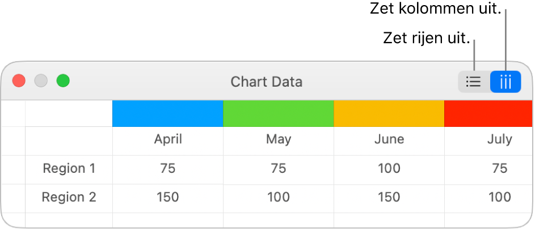Zoom the Chart Data window

coord(63,81)
